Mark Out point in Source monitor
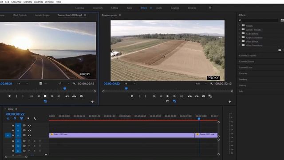 pyautogui.click(x=23, y=96)
